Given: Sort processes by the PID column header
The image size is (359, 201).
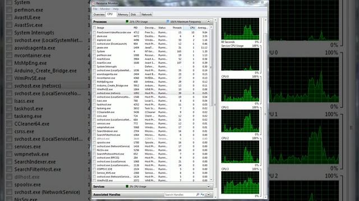Looking at the screenshot, I should coord(138,27).
